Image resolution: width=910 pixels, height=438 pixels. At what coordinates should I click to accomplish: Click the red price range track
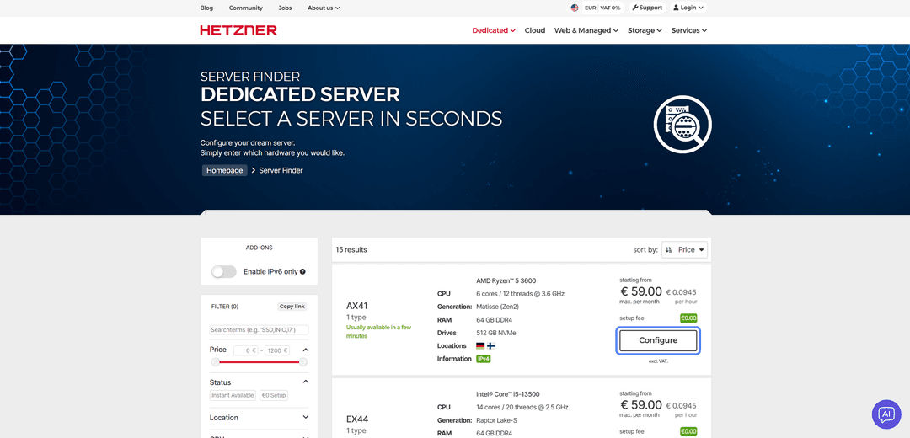(259, 362)
